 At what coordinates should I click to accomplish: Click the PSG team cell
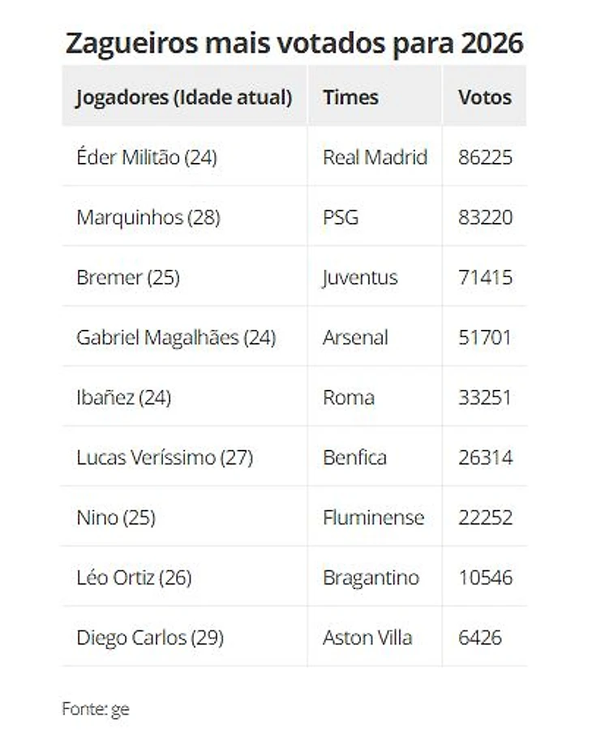pos(341,217)
